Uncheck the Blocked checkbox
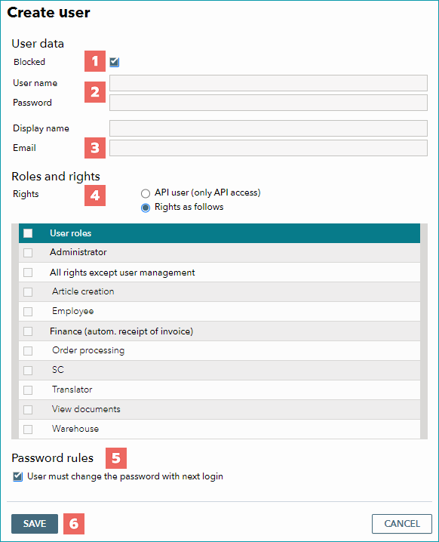 [x=115, y=62]
